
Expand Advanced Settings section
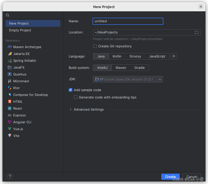coord(71,110)
